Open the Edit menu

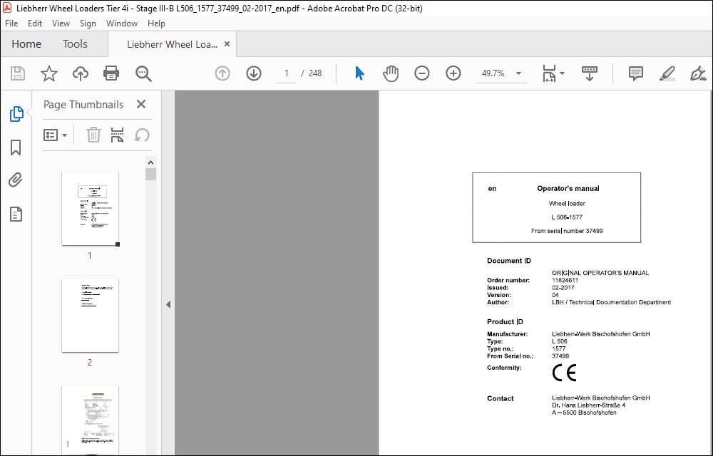click(x=35, y=24)
